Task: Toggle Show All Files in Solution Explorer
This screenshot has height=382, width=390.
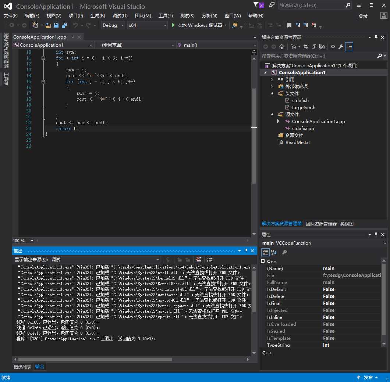Action: pos(322,47)
